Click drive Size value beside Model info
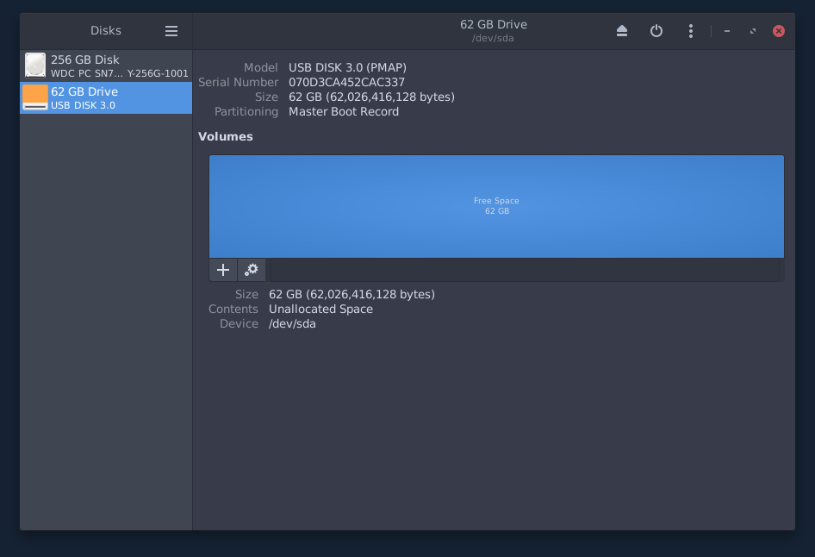815x557 pixels. pos(371,97)
